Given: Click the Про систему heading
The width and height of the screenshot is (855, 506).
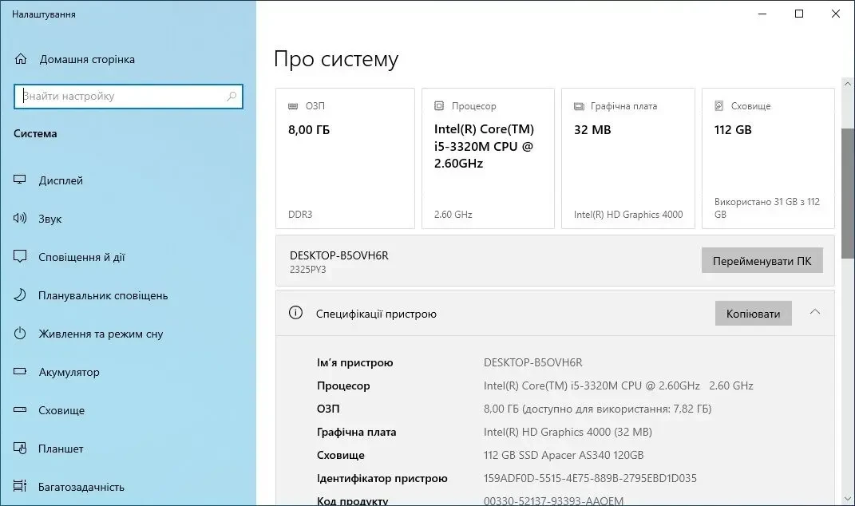Looking at the screenshot, I should 336,59.
